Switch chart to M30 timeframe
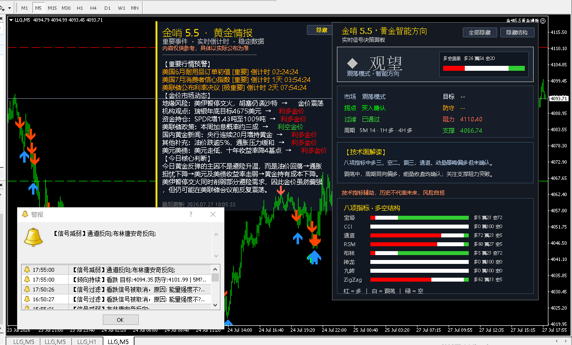 click(x=66, y=8)
